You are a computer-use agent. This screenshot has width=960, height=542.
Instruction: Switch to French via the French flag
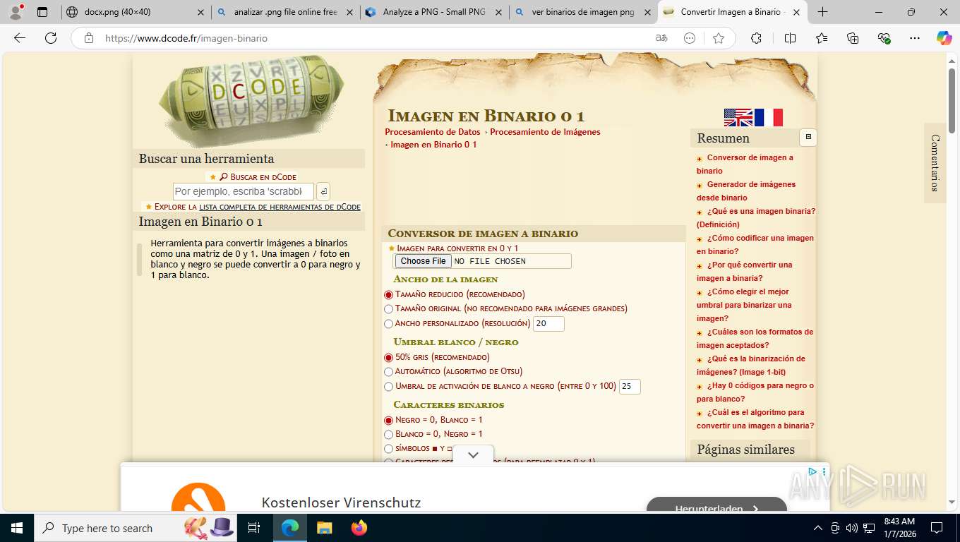coord(769,117)
